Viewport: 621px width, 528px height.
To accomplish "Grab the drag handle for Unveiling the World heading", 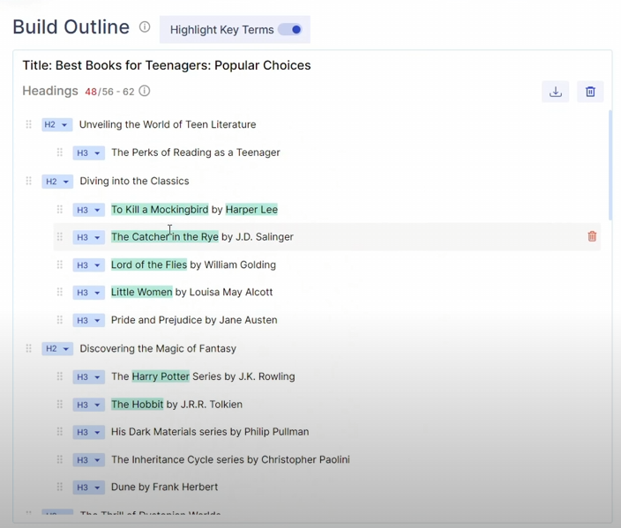I will point(28,124).
